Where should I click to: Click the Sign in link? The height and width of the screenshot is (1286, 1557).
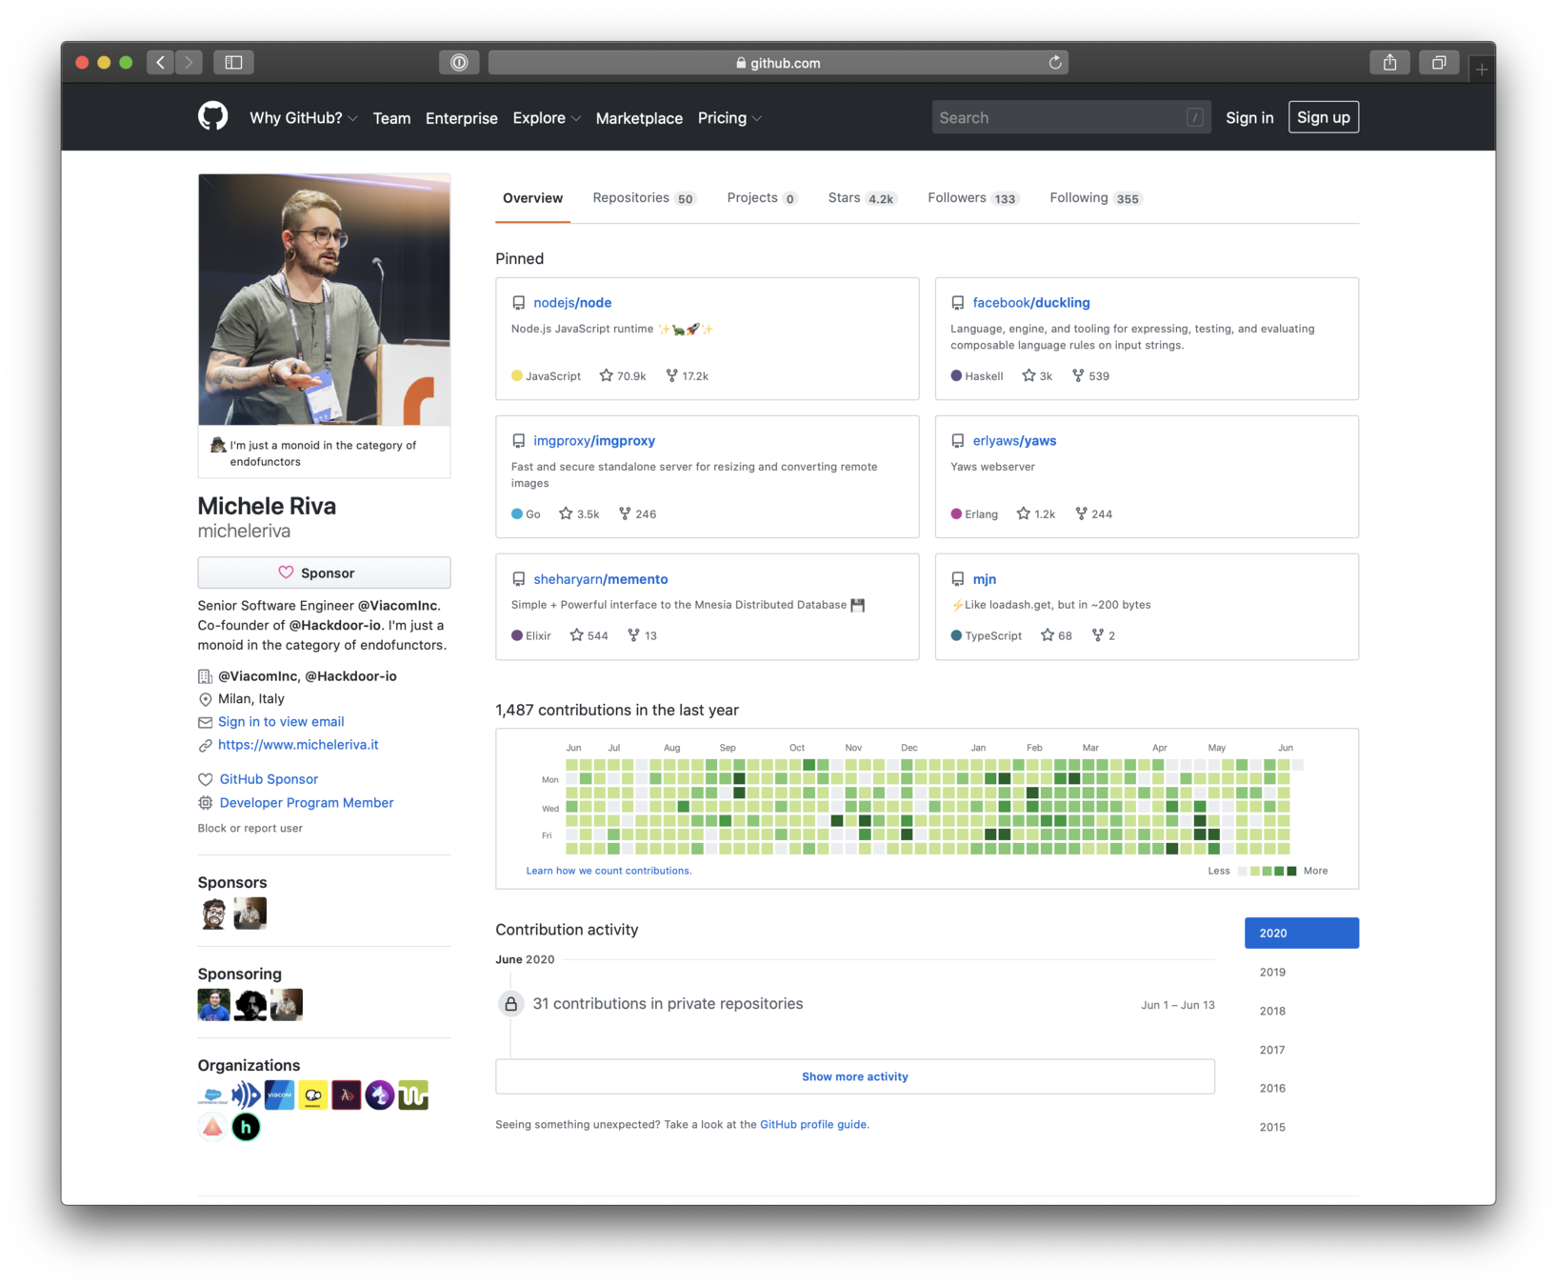tap(1249, 118)
